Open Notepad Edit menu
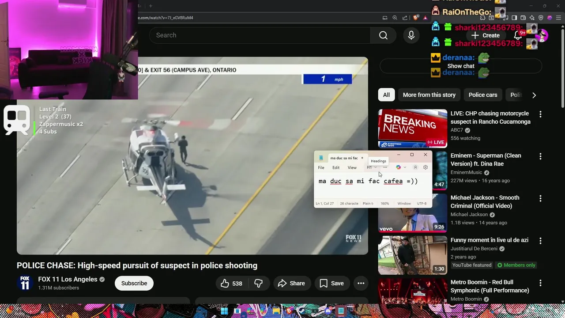 pos(336,167)
